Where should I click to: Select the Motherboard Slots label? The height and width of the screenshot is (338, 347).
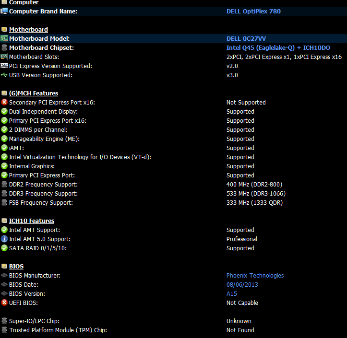pyautogui.click(x=34, y=57)
